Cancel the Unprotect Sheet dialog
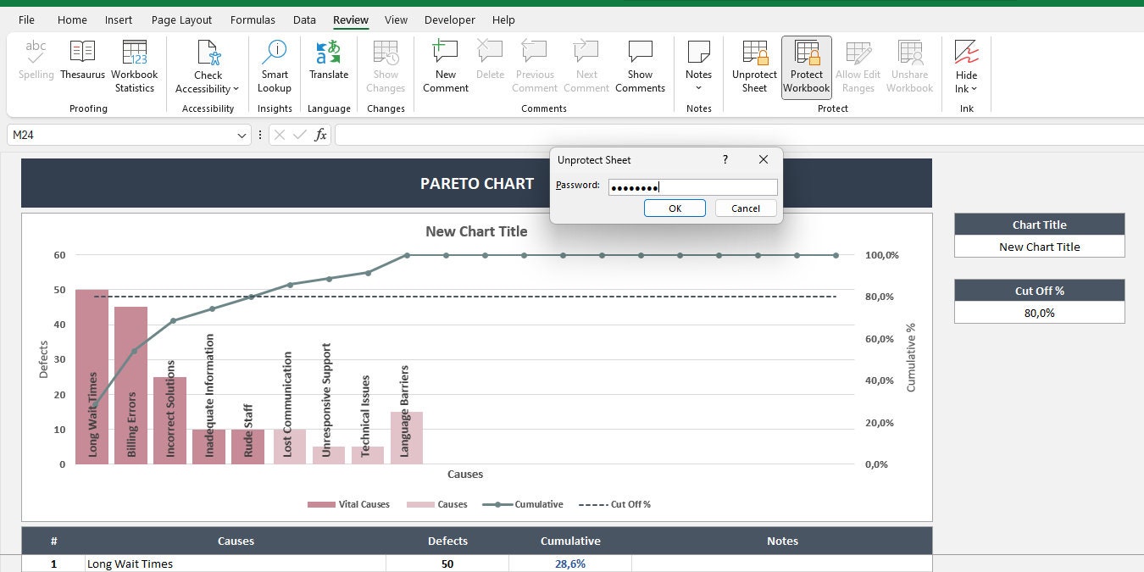The height and width of the screenshot is (572, 1144). tap(745, 208)
